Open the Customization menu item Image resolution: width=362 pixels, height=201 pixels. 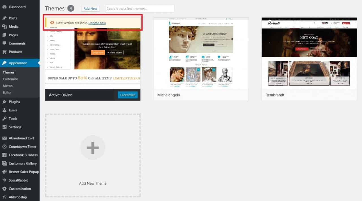click(20, 189)
